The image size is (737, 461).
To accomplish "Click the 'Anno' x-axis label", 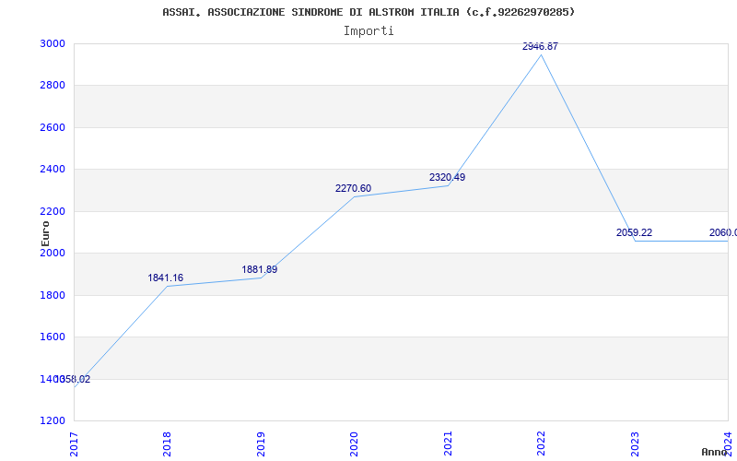I will coord(715,453).
